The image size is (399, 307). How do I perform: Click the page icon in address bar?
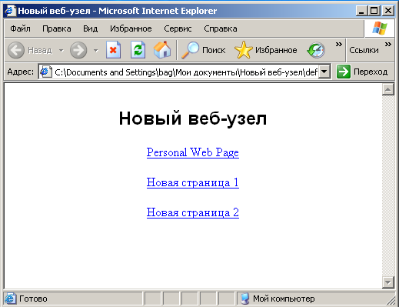[46, 72]
